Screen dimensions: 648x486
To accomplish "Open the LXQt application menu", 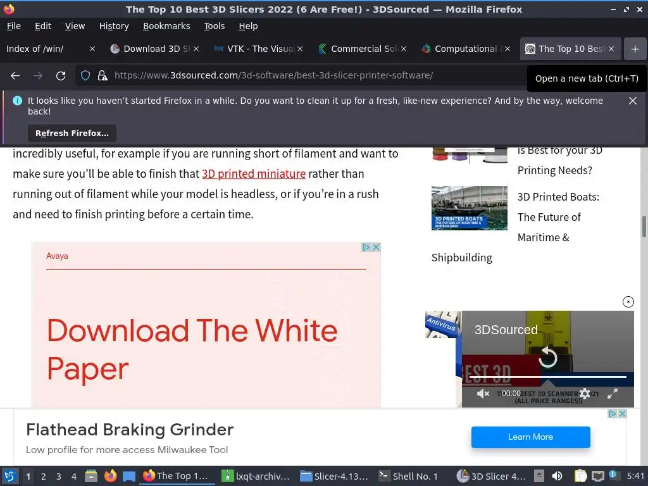I will (x=10, y=476).
